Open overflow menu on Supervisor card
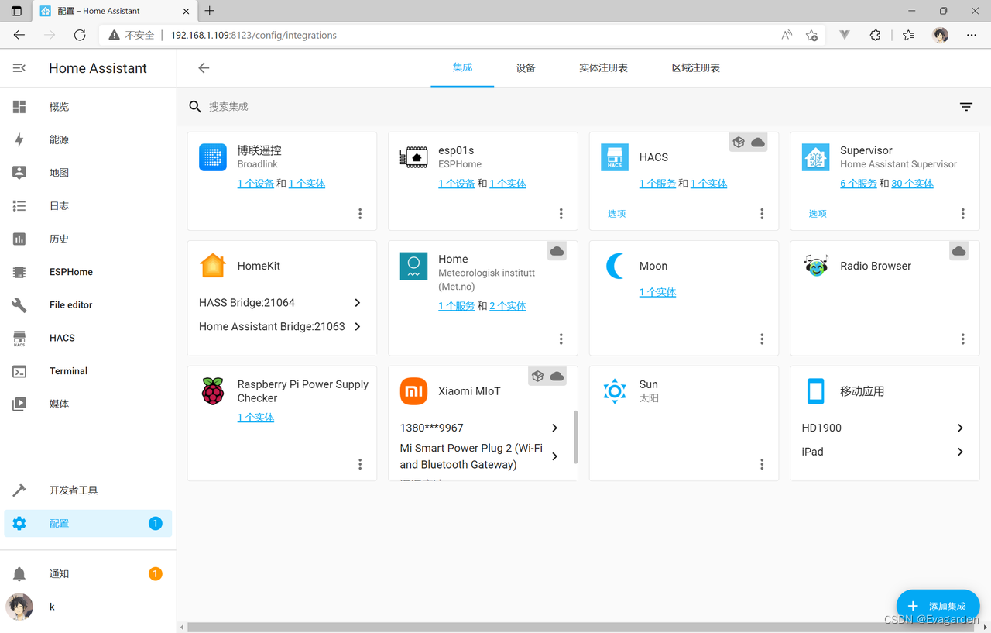991x633 pixels. [x=963, y=214]
